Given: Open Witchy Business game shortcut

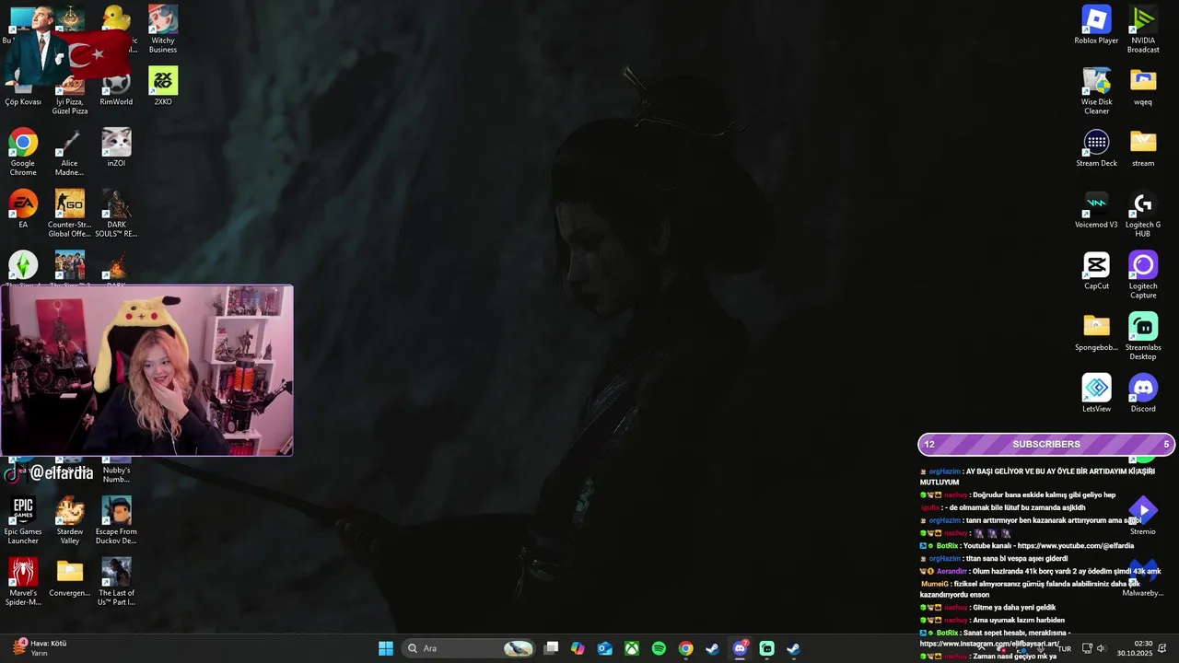Looking at the screenshot, I should 163,29.
